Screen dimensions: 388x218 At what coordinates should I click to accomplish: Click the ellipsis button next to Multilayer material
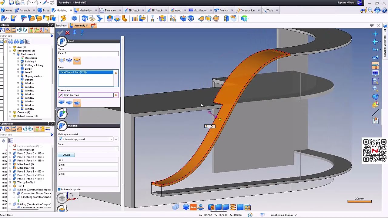pyautogui.click(x=116, y=139)
